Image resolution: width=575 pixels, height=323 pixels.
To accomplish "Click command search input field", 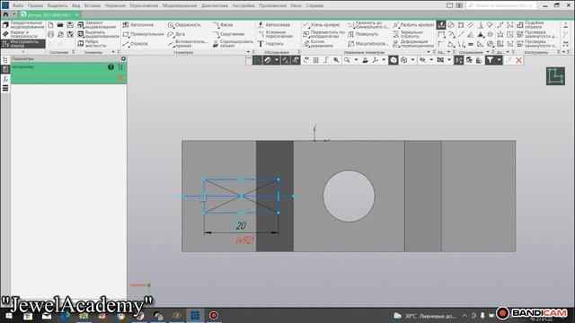I will tap(501, 5).
